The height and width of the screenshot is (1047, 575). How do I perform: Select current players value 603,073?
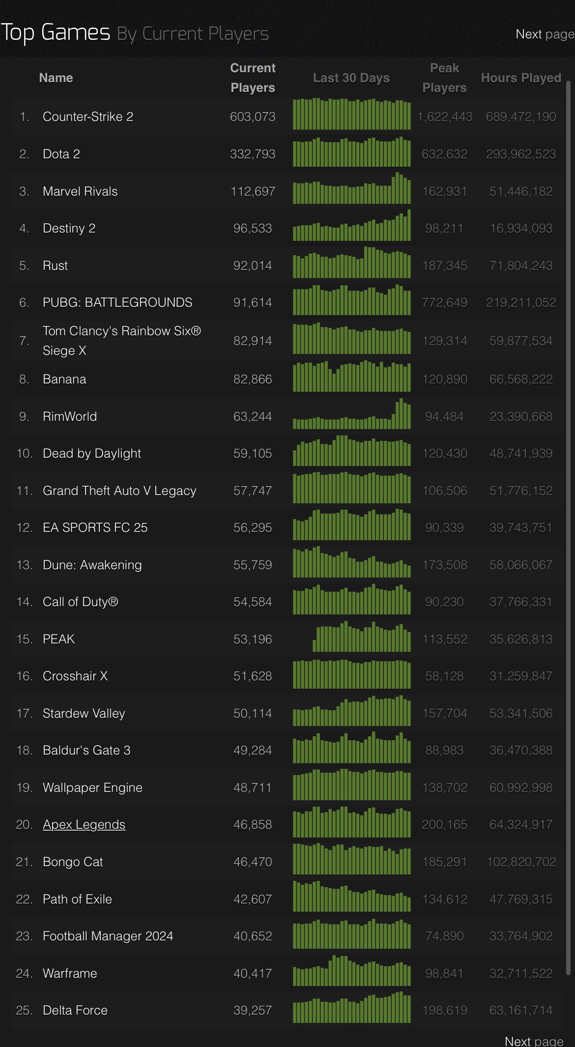253,116
